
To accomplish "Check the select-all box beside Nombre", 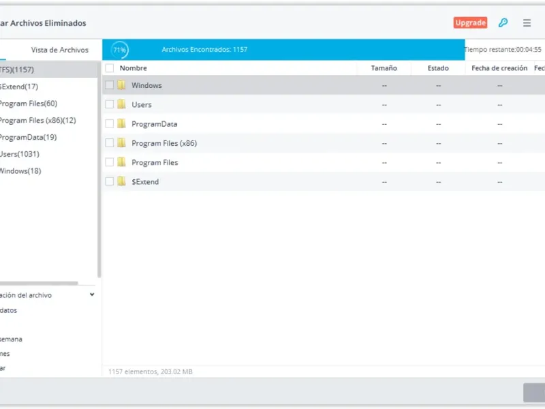I will tap(110, 67).
